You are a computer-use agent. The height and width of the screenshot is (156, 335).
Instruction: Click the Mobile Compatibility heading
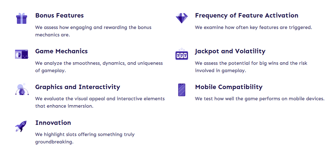click(229, 87)
